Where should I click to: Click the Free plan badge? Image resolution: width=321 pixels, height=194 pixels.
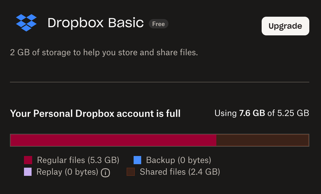(x=158, y=24)
